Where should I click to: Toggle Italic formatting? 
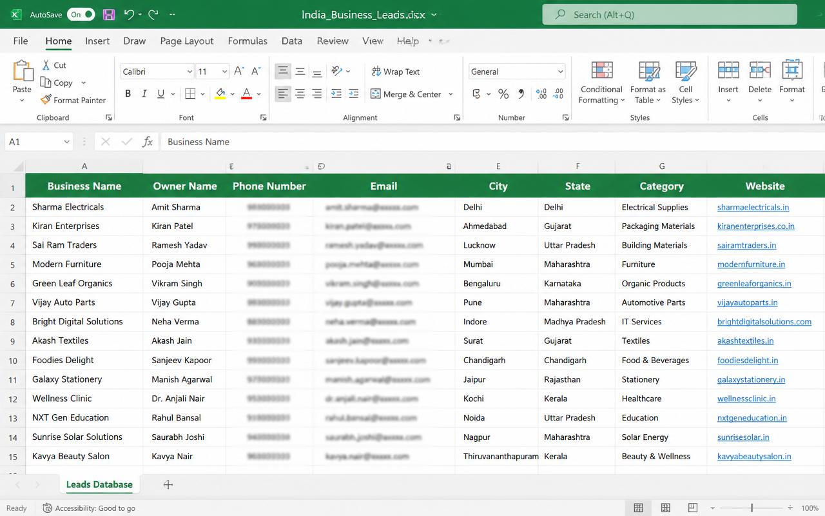point(144,94)
